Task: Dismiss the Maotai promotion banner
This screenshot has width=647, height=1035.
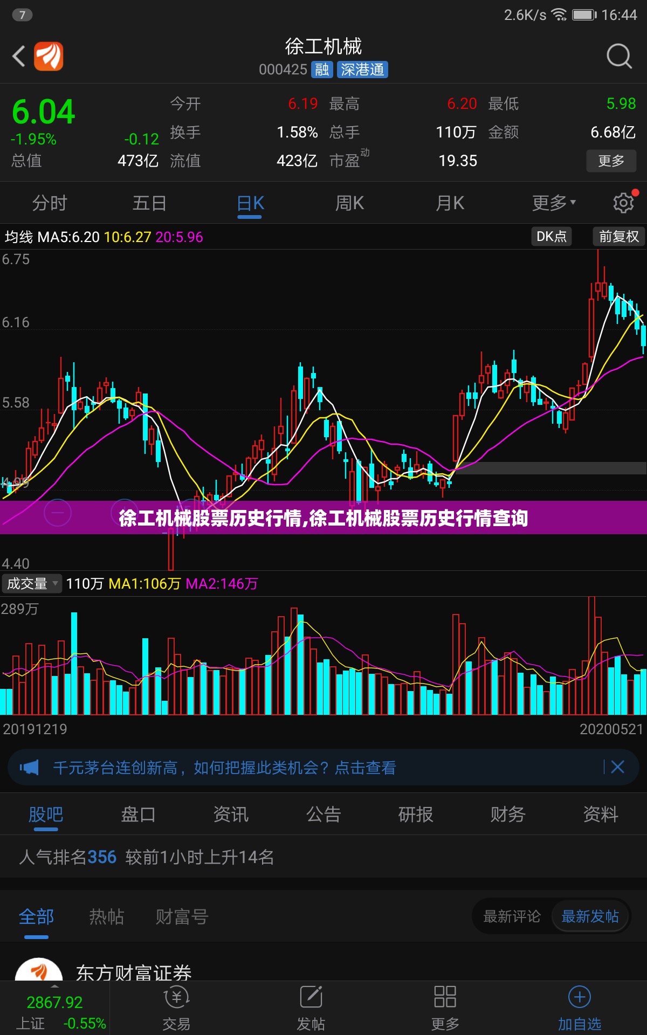Action: coord(617,767)
